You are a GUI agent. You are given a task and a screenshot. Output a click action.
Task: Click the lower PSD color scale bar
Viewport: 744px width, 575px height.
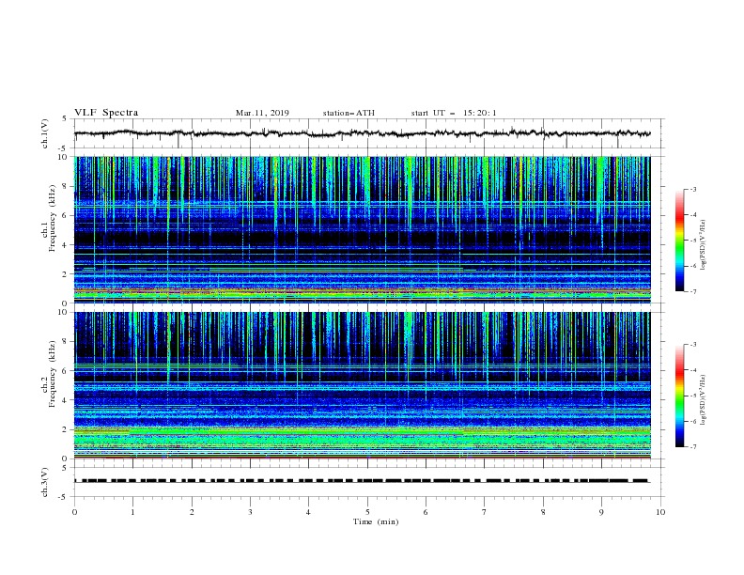pyautogui.click(x=680, y=396)
